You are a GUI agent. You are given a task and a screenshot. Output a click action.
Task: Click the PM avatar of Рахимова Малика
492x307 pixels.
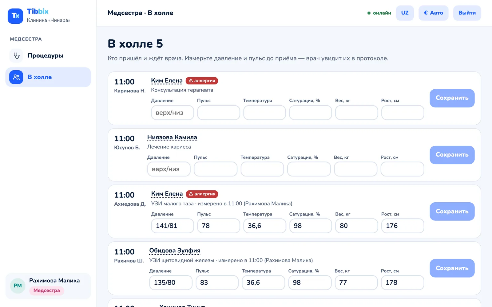[18, 286]
